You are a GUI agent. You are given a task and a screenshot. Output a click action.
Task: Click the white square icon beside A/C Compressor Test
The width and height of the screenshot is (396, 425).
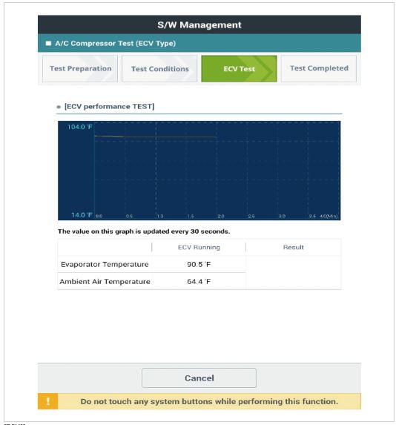tap(48, 43)
